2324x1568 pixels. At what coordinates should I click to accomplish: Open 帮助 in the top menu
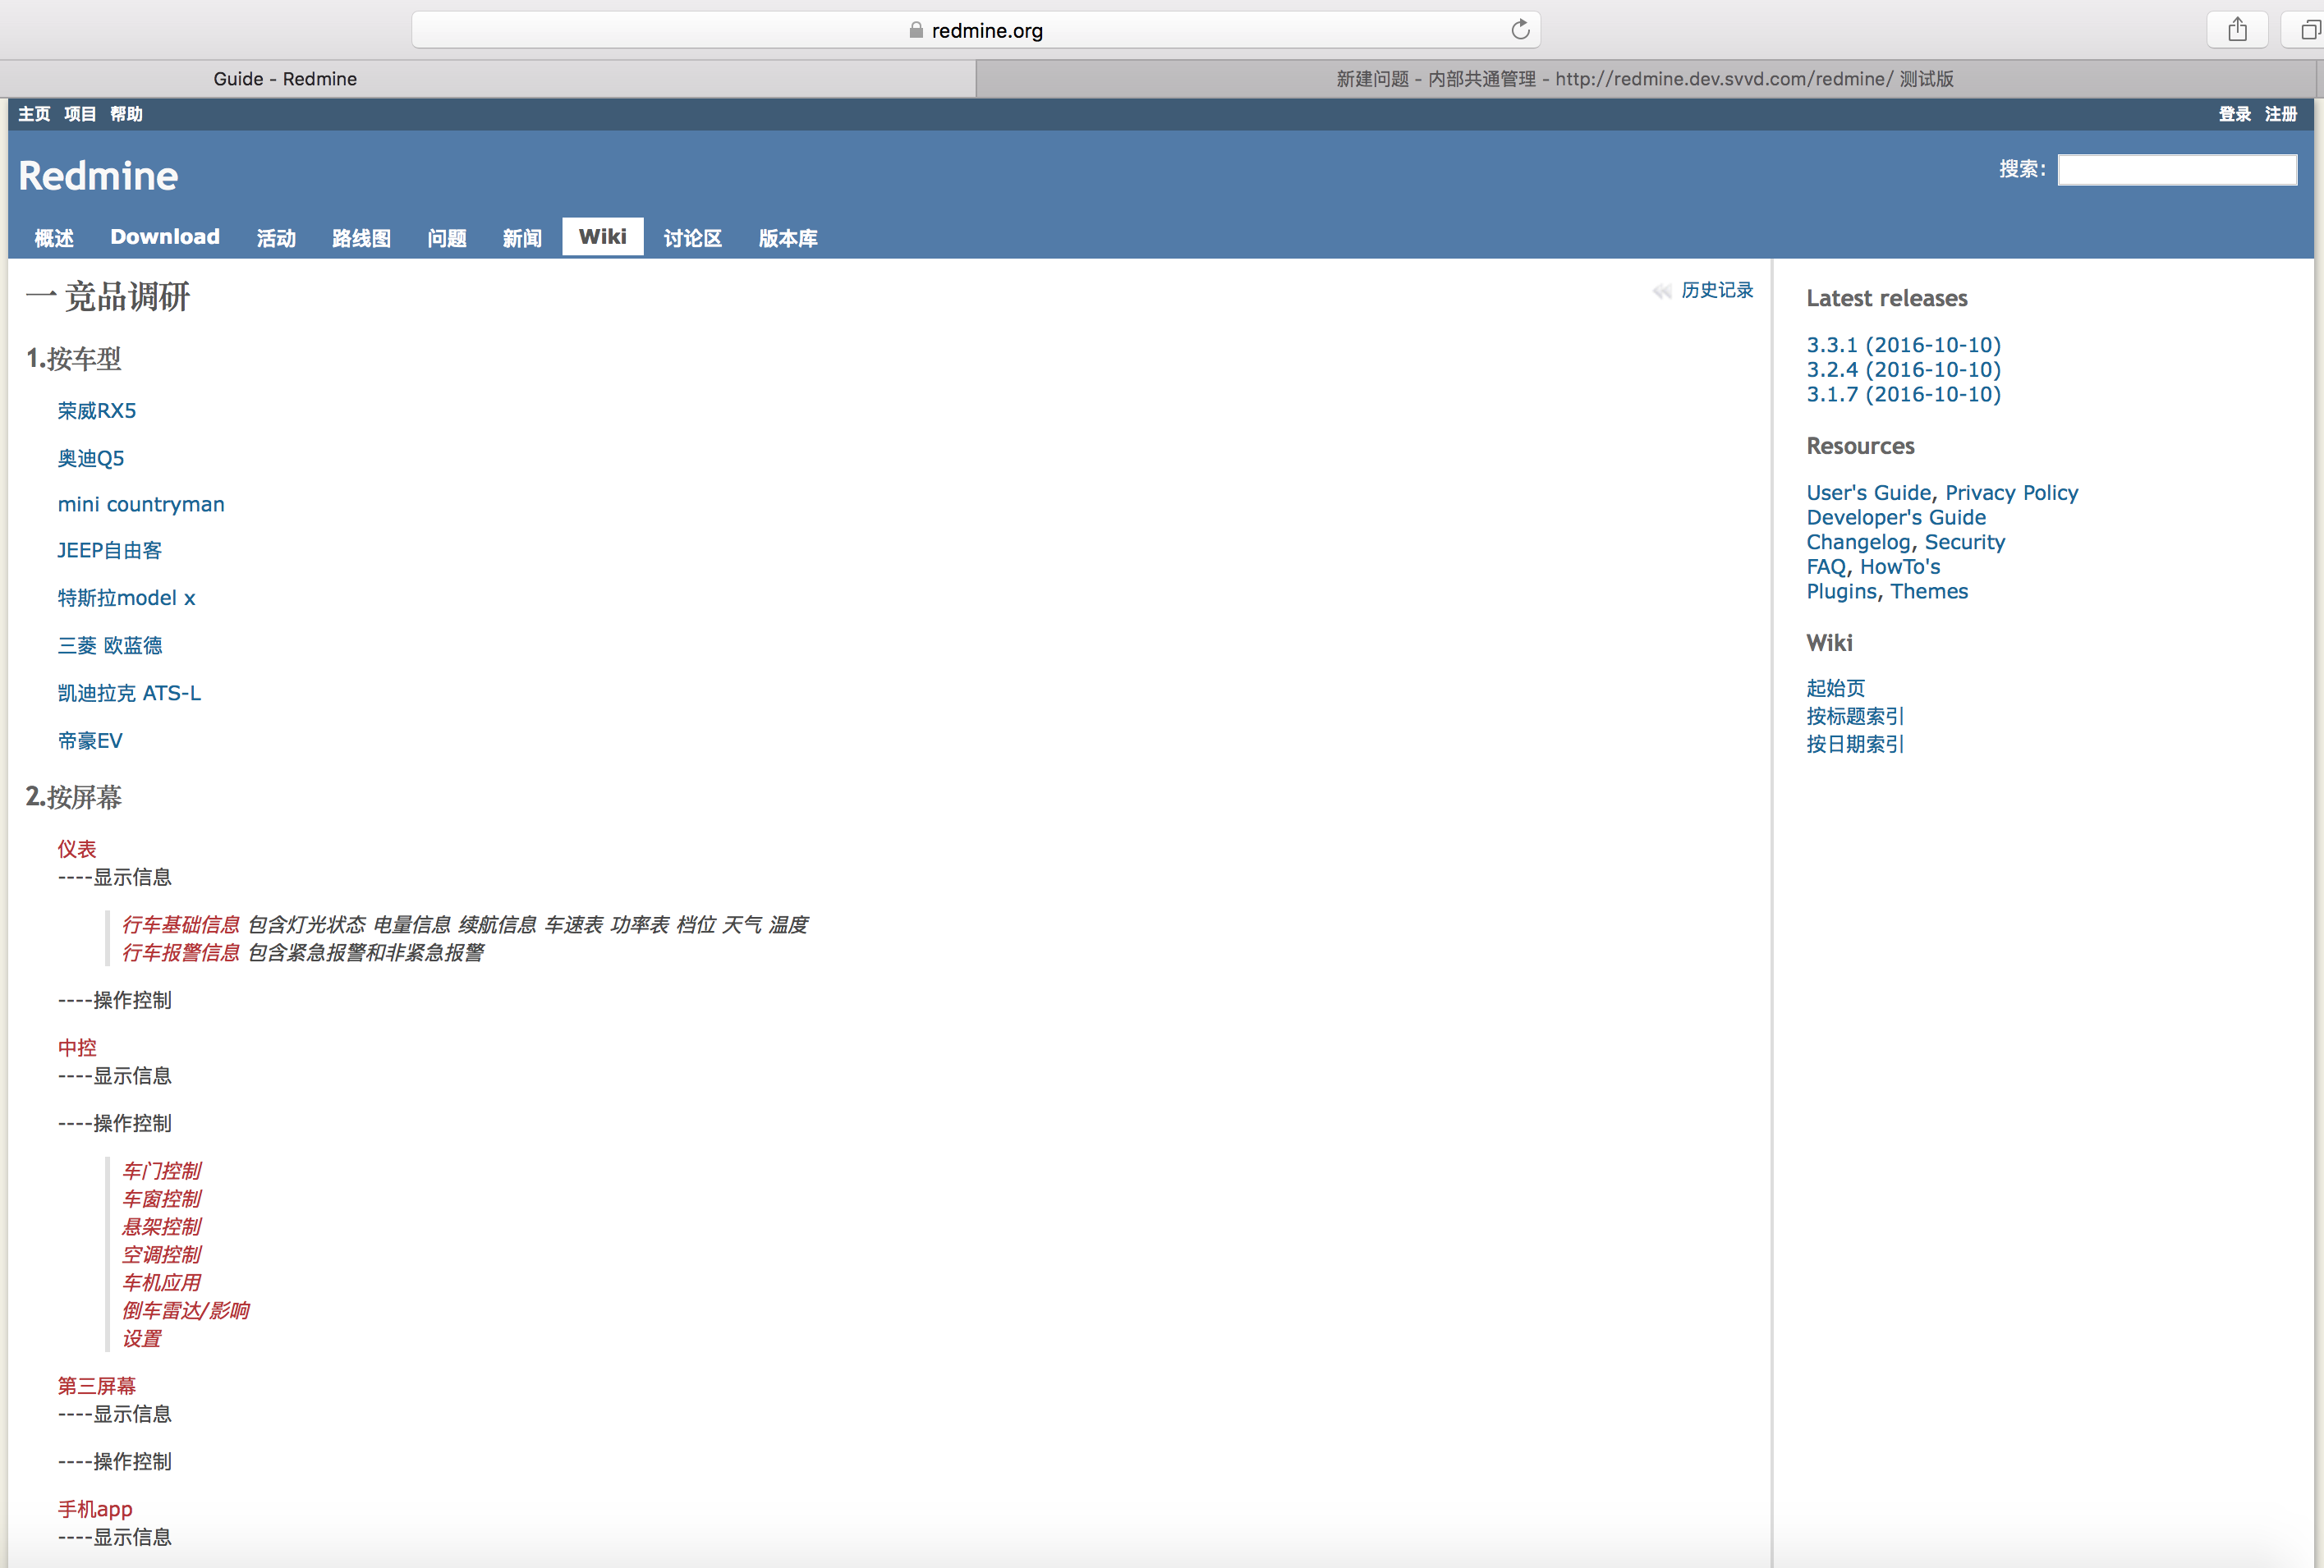(x=126, y=114)
